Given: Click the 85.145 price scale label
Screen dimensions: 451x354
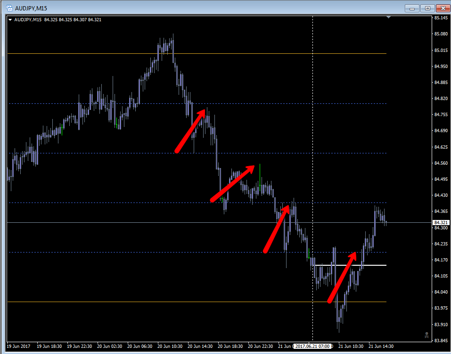Looking at the screenshot, I should (441, 18).
